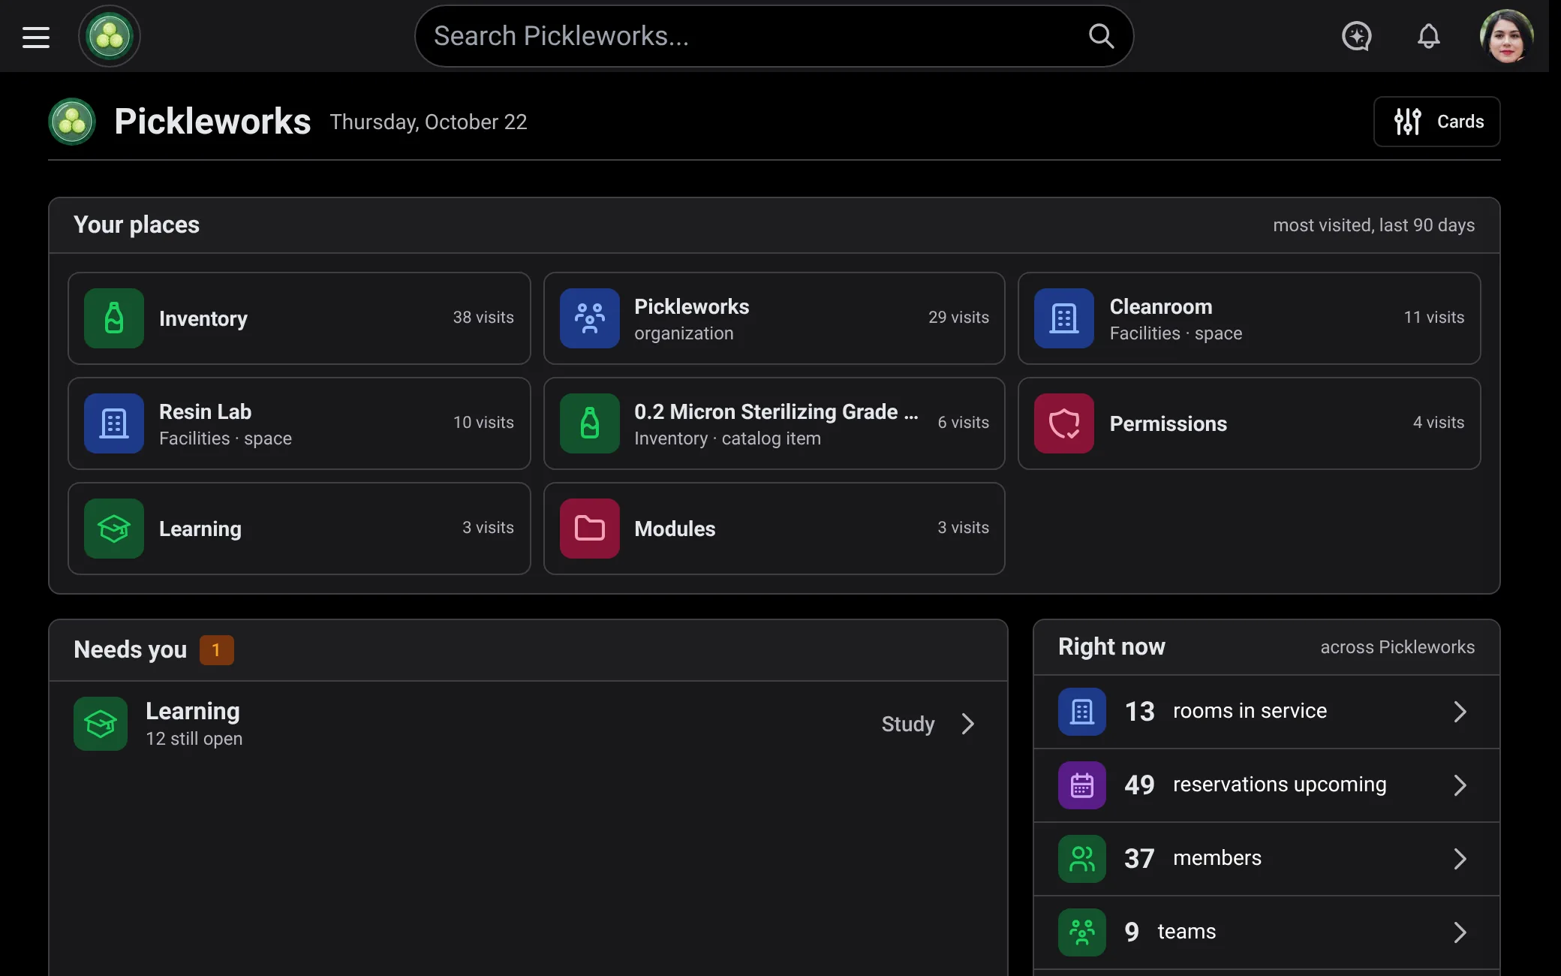The width and height of the screenshot is (1561, 976).
Task: Open the Cleanroom place title
Action: click(x=1161, y=306)
